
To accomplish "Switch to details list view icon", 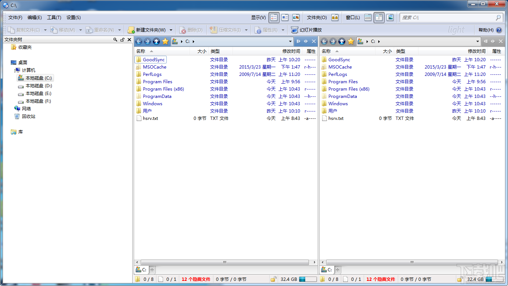I will click(x=274, y=17).
